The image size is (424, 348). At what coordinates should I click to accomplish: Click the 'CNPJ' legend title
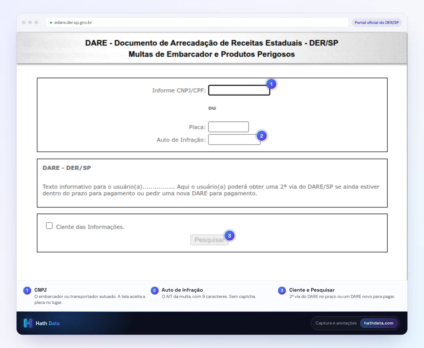pos(41,290)
